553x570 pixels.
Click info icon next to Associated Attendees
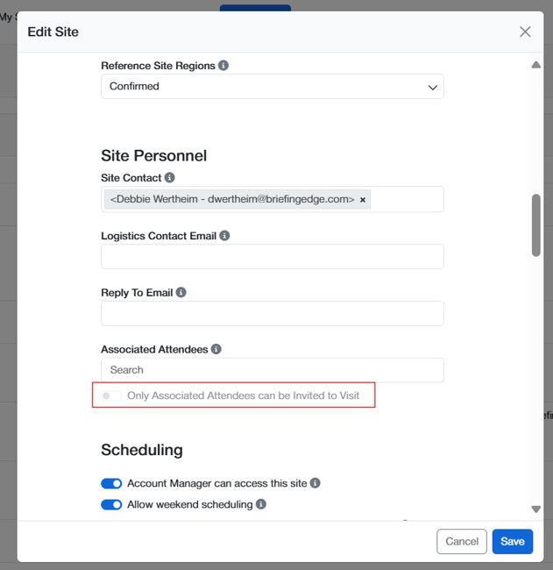point(216,349)
